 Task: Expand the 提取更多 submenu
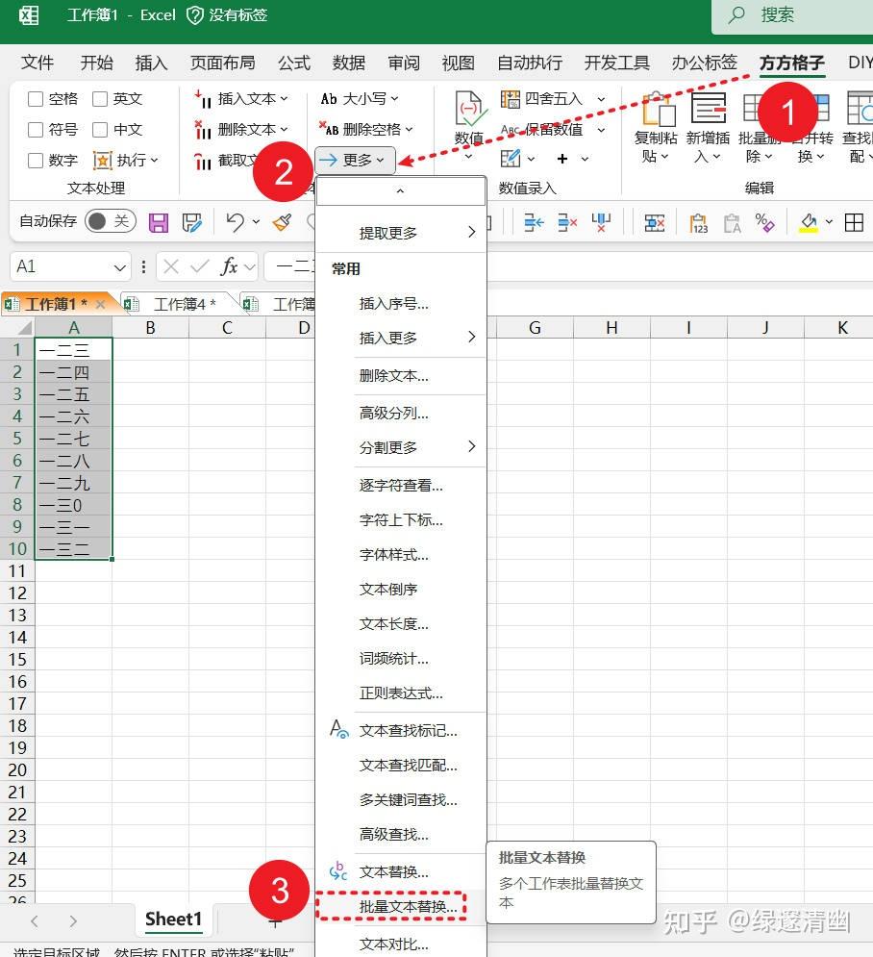(401, 233)
